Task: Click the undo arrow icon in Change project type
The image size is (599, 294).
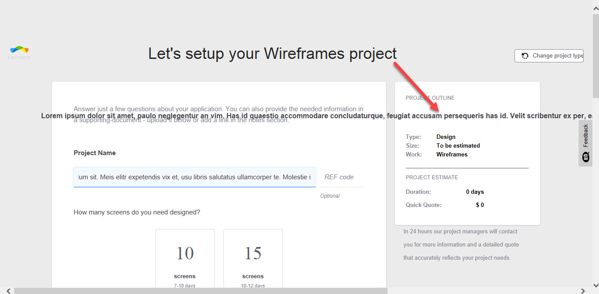Action: coord(525,56)
